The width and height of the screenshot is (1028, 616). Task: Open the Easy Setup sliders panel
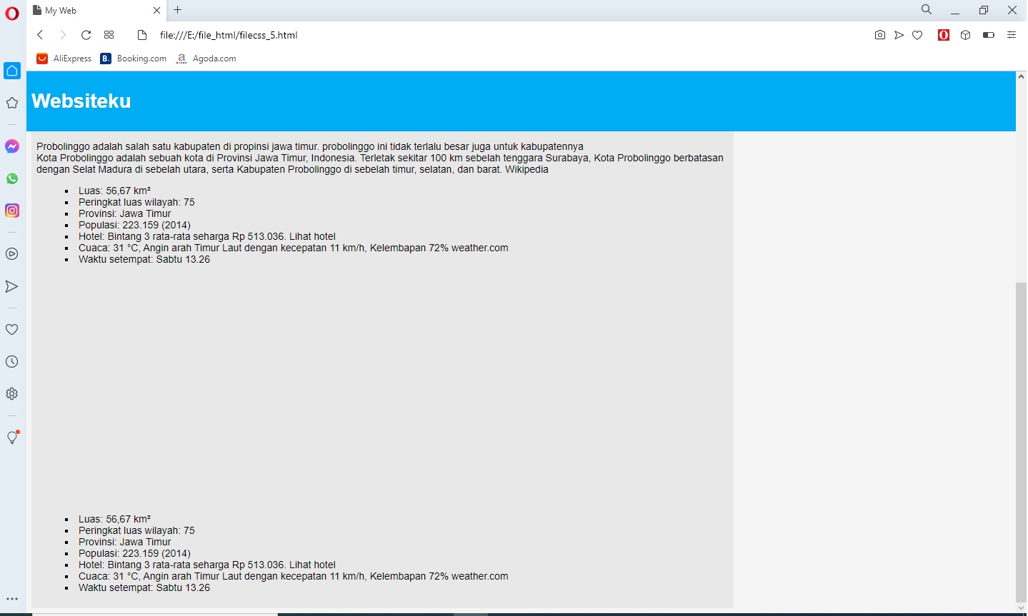[1012, 34]
